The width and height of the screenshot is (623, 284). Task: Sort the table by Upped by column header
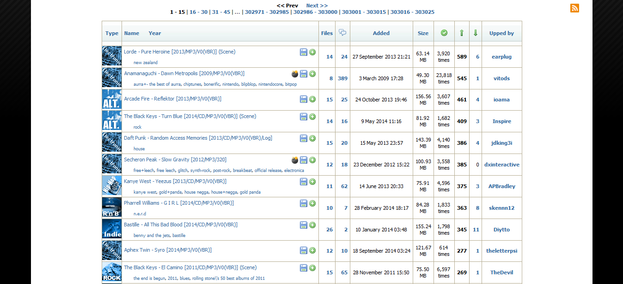[x=501, y=33]
